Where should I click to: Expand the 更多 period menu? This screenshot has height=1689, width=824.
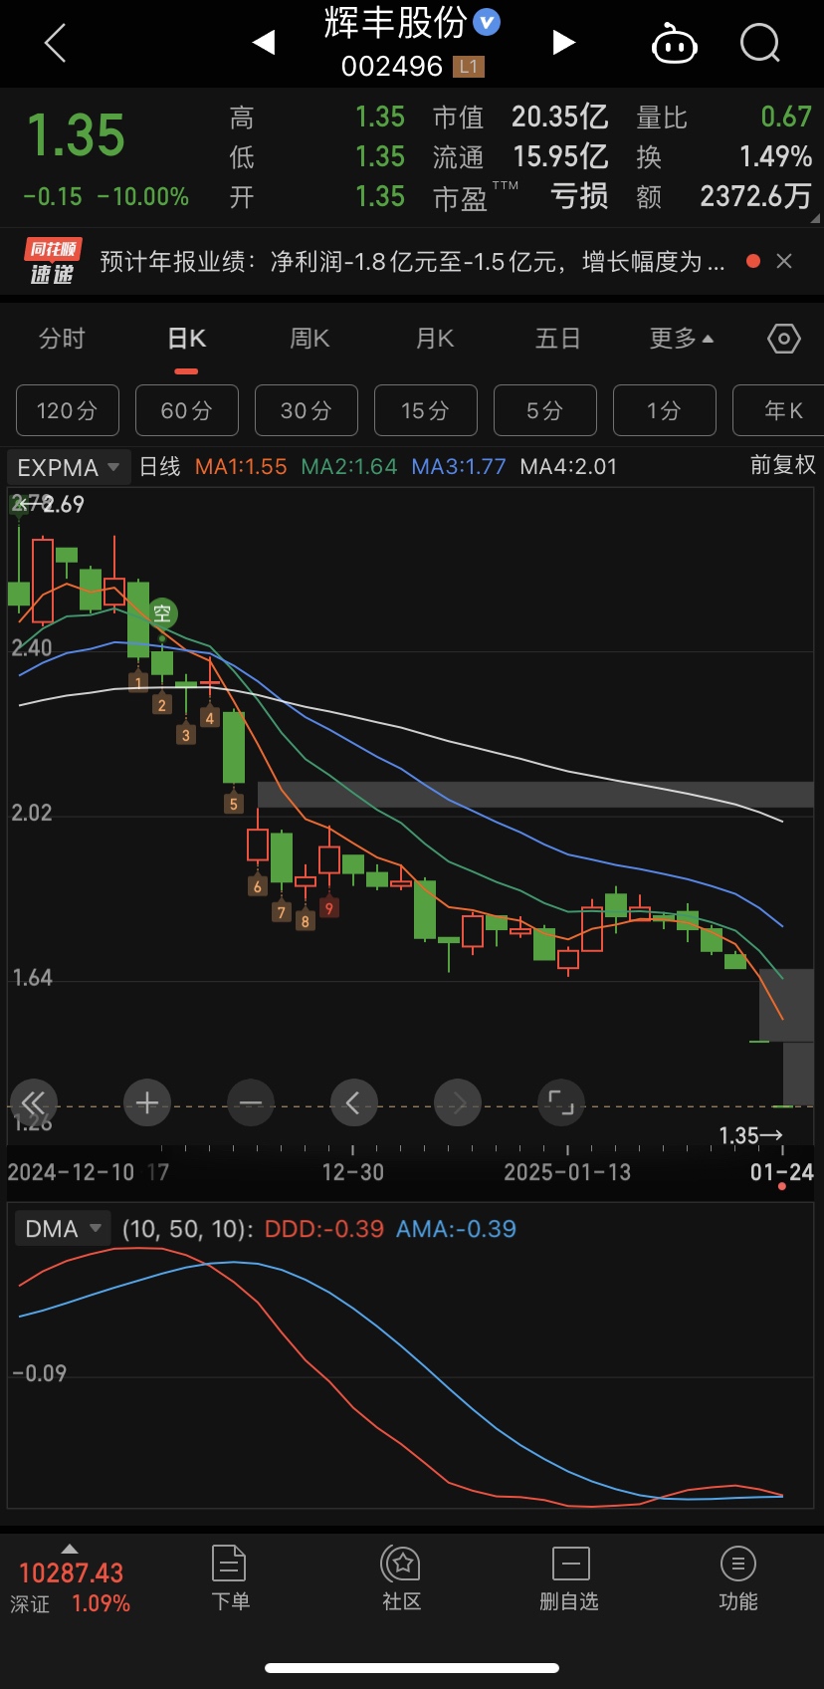click(682, 339)
